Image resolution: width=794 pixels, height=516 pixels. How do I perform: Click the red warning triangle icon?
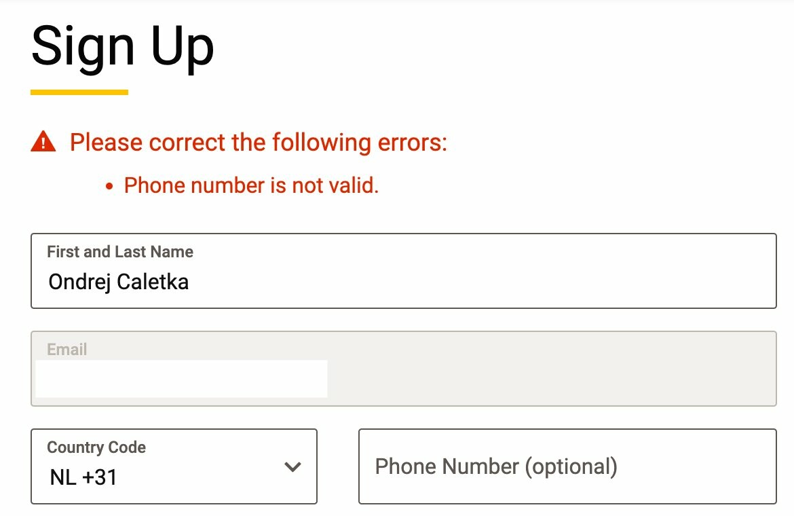coord(43,142)
